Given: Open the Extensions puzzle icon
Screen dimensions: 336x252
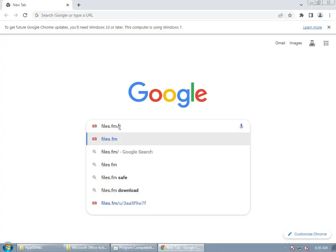Looking at the screenshot, I should [302, 15].
